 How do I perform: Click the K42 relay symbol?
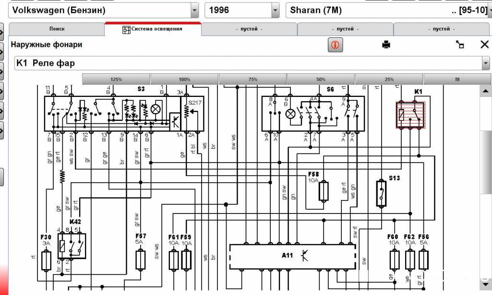(72, 246)
